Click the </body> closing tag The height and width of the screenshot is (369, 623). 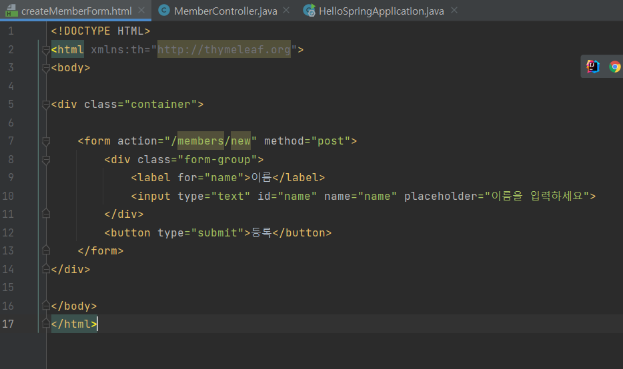tap(74, 306)
